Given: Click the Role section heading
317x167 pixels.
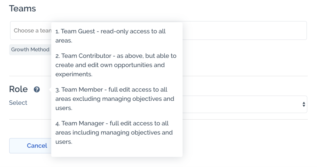Looking at the screenshot, I should click(18, 89).
